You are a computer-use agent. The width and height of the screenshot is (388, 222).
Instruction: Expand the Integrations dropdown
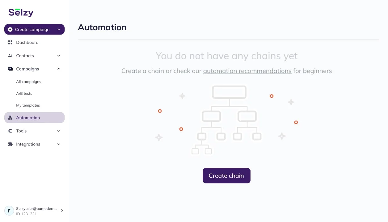[x=59, y=144]
